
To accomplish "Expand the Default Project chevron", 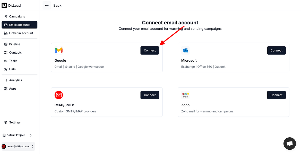I will click(31, 135).
